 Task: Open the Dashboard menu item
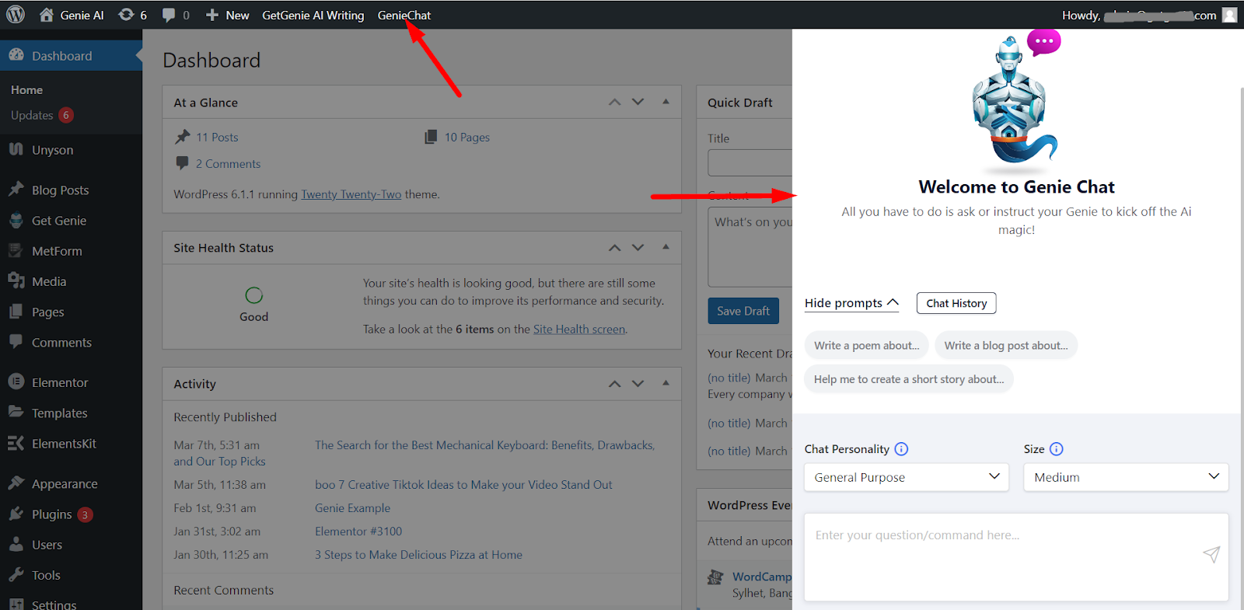(x=71, y=56)
